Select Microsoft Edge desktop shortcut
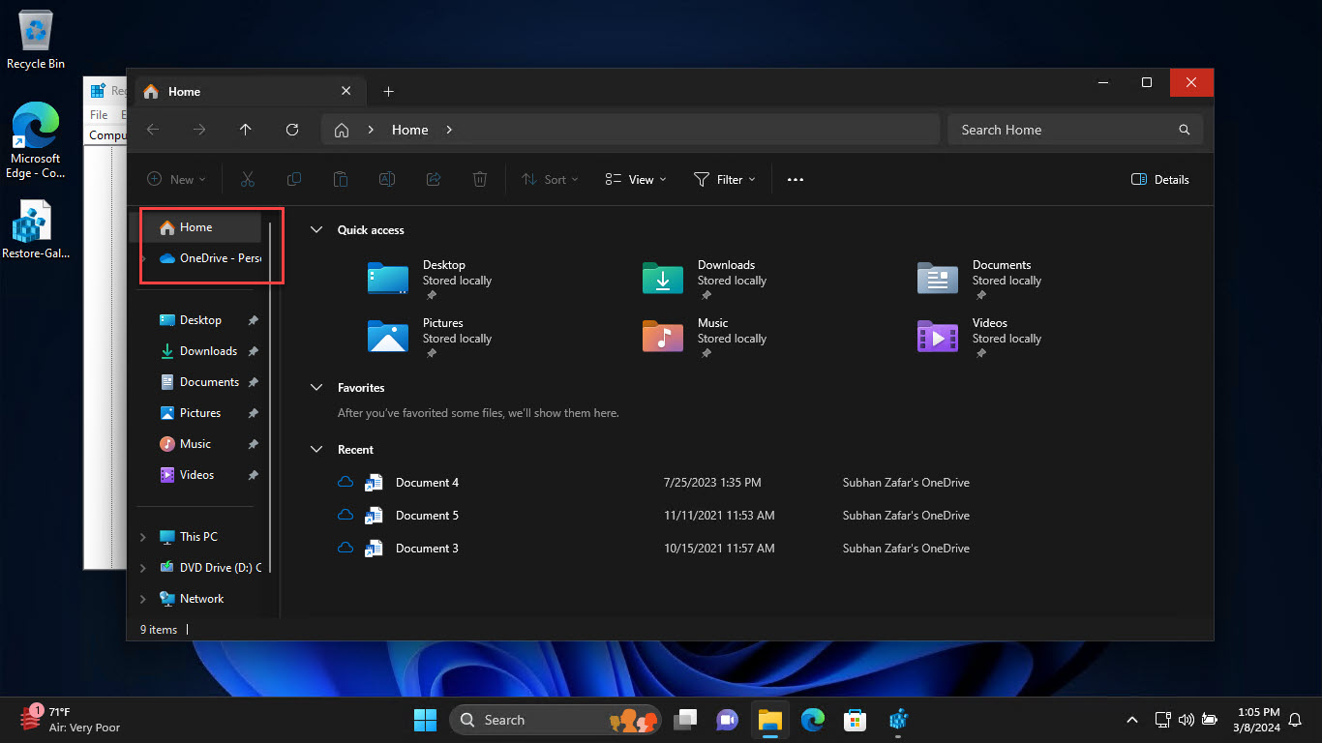Viewport: 1322px width, 743px height. (x=34, y=141)
